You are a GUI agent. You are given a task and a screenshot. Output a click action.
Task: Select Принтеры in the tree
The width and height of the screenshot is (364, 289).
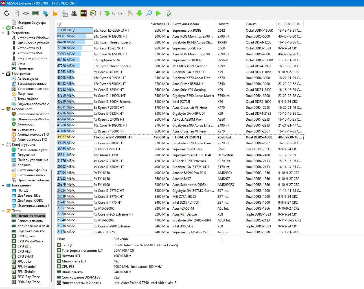(x=25, y=68)
